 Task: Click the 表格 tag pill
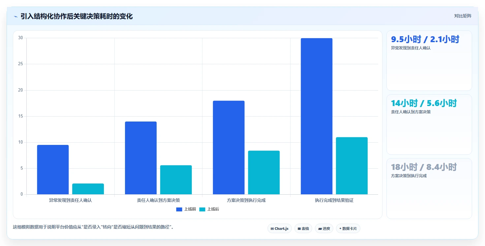click(x=303, y=229)
